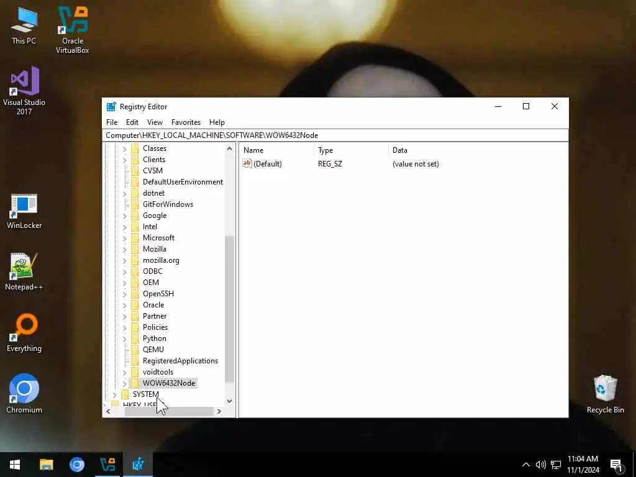This screenshot has height=477, width=636.
Task: Click the registry path address bar
Action: click(335, 135)
